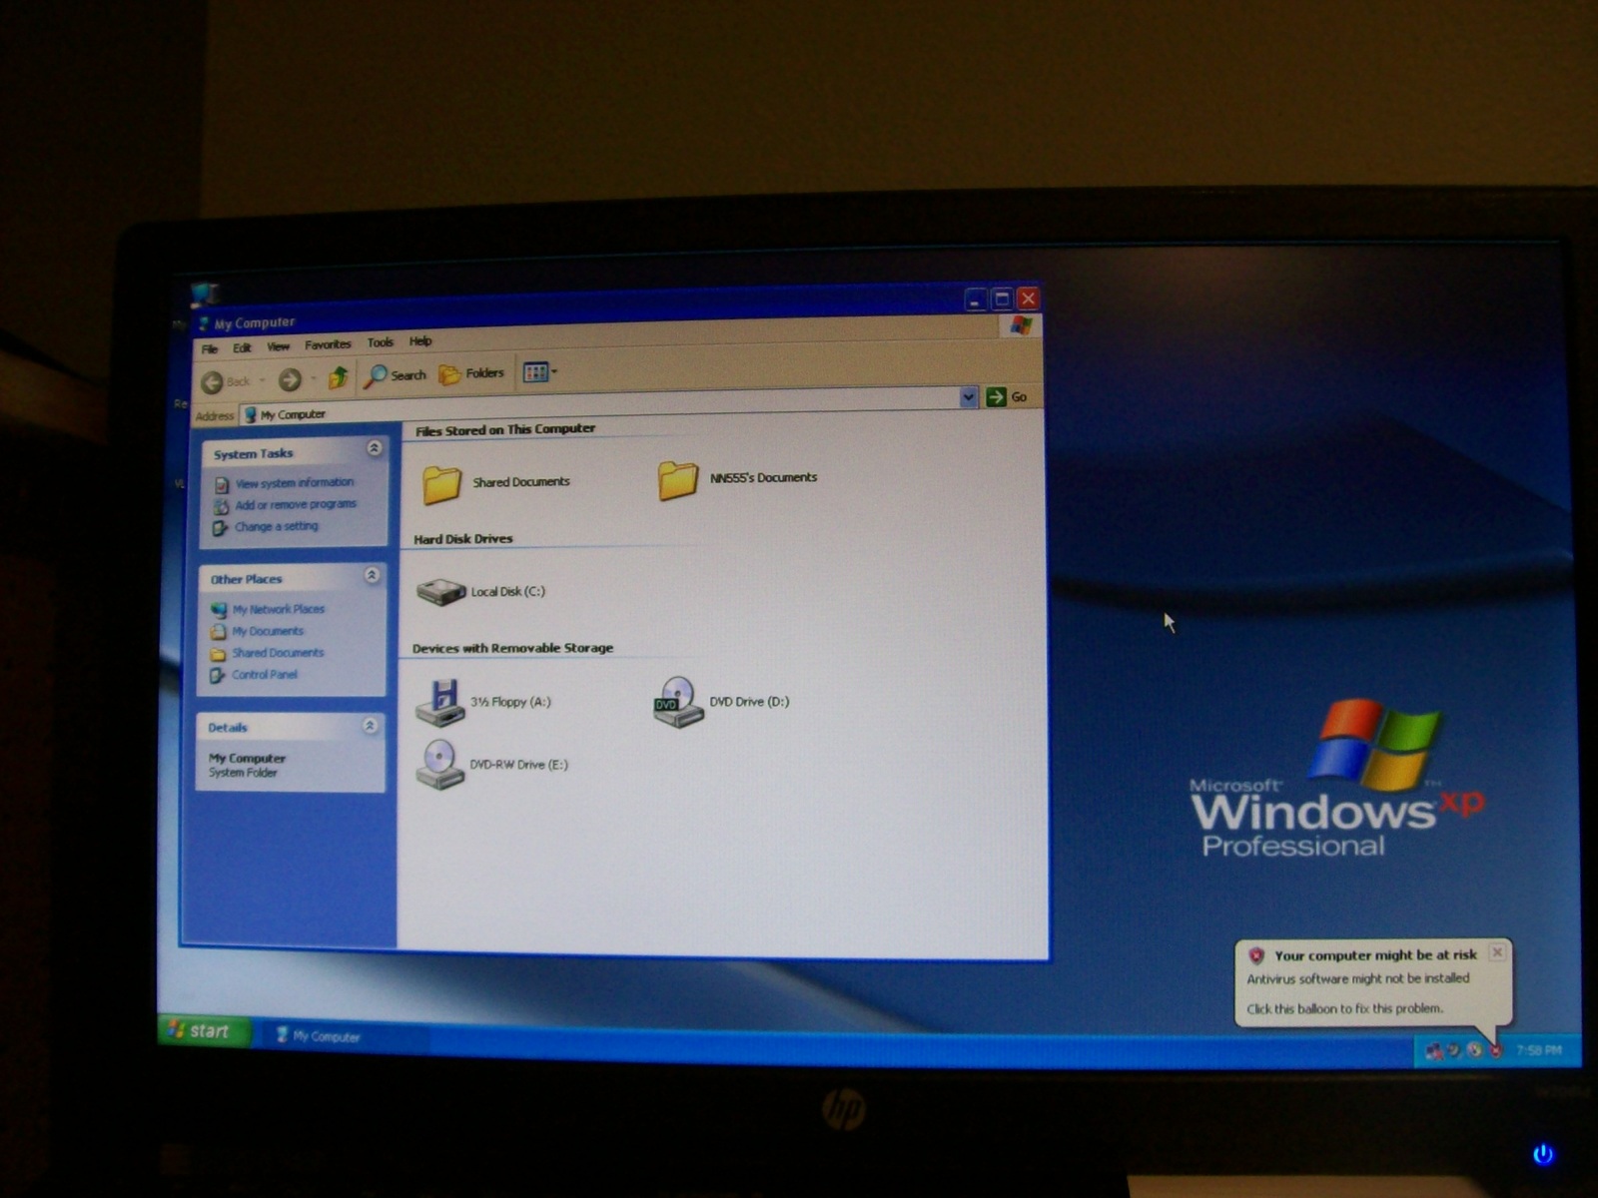Screen dimensions: 1598x1198
Task: Maximize the My Computer window
Action: pos(1002,299)
